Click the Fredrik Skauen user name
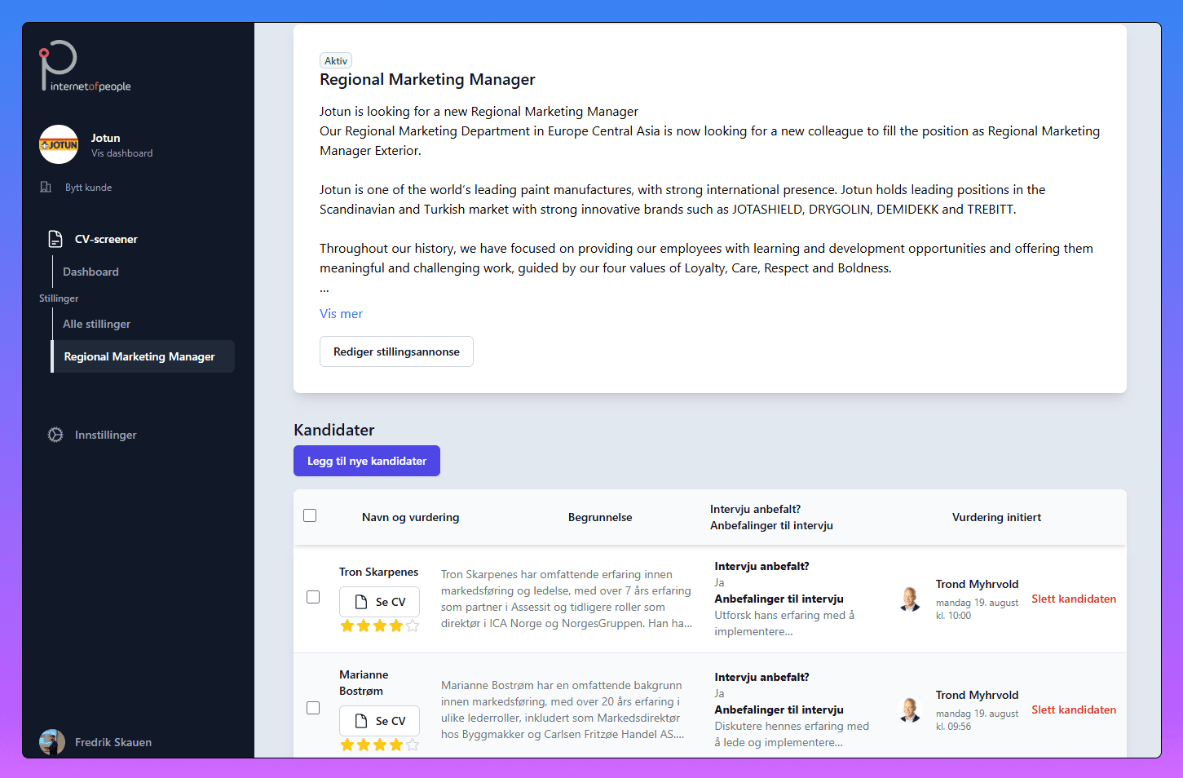This screenshot has width=1183, height=778. [113, 742]
